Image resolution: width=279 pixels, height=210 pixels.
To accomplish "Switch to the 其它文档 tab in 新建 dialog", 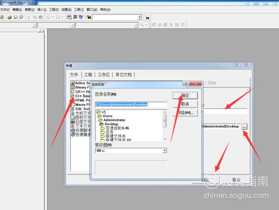I will point(124,75).
